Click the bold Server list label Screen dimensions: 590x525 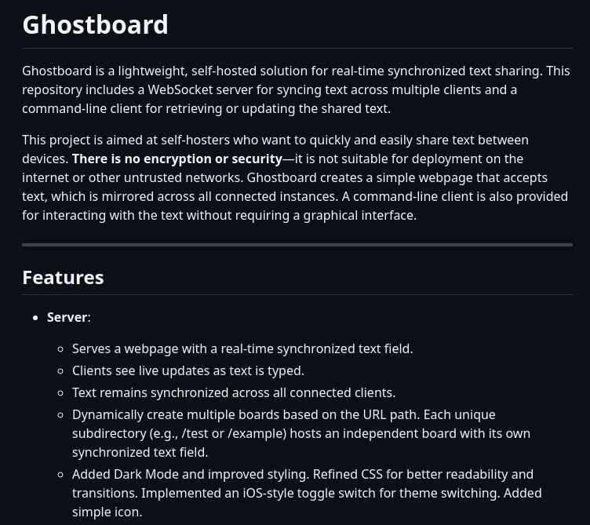[67, 317]
